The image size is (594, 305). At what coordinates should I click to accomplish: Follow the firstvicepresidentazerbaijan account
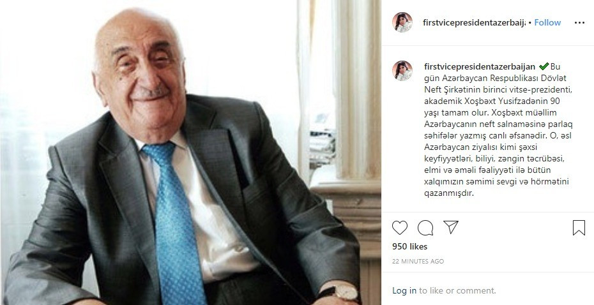point(547,23)
